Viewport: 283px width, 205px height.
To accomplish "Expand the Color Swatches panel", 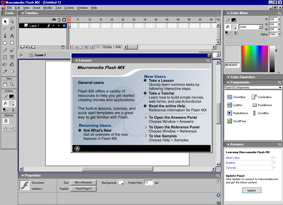I will click(229, 77).
